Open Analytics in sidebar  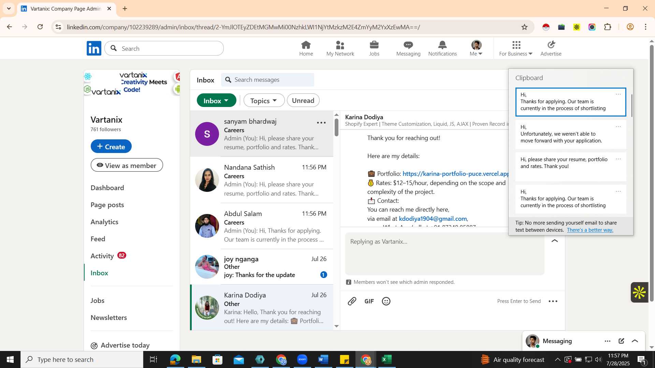click(x=104, y=222)
